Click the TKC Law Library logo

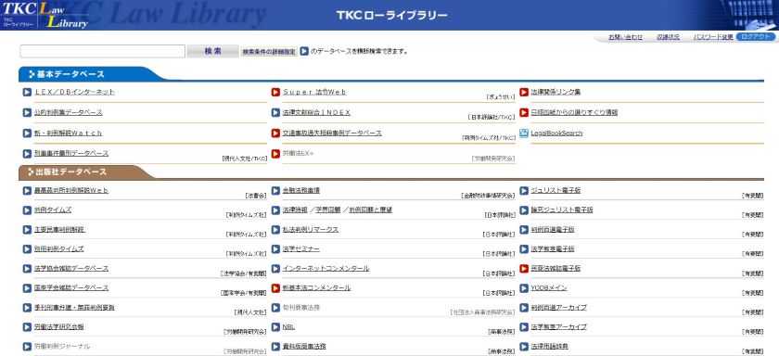[45, 15]
